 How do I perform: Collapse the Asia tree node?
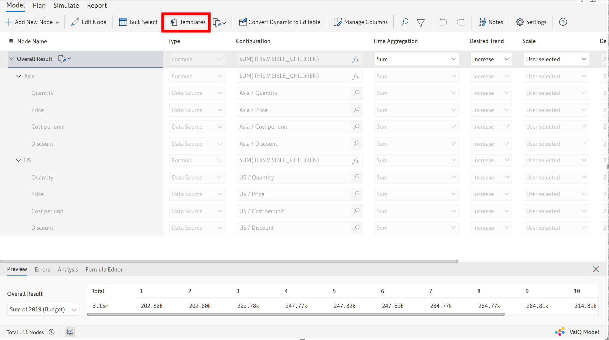click(19, 76)
